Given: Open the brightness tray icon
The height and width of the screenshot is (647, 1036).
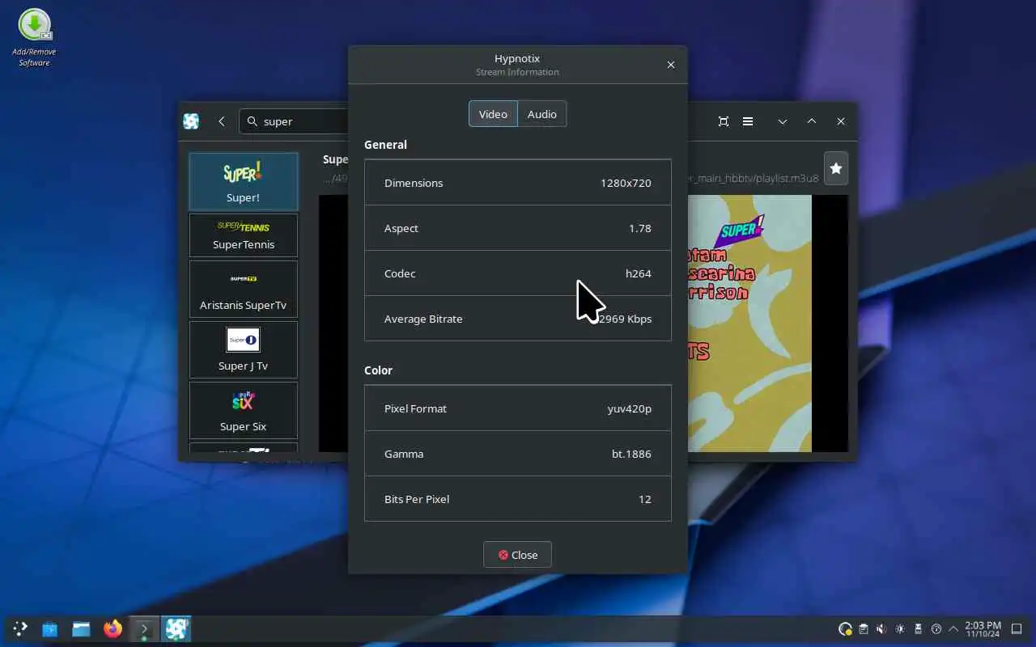Looking at the screenshot, I should 900,628.
